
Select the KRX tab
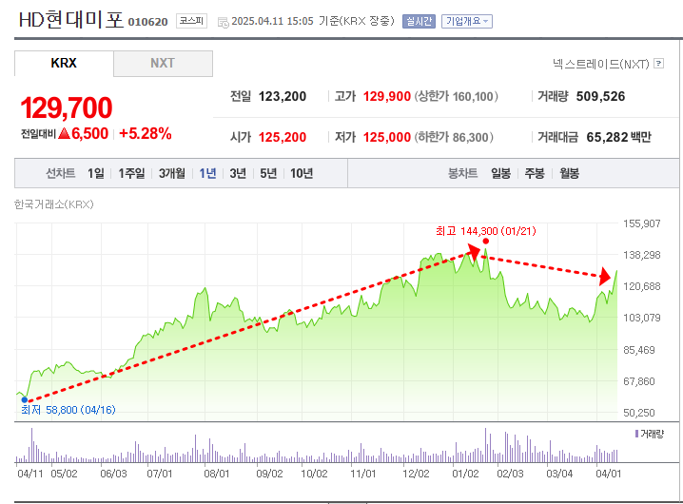click(64, 64)
